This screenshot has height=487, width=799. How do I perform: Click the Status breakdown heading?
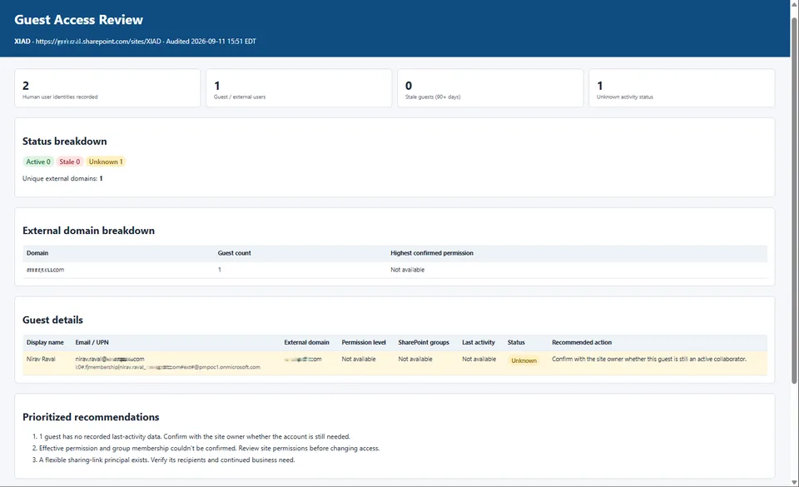[65, 142]
